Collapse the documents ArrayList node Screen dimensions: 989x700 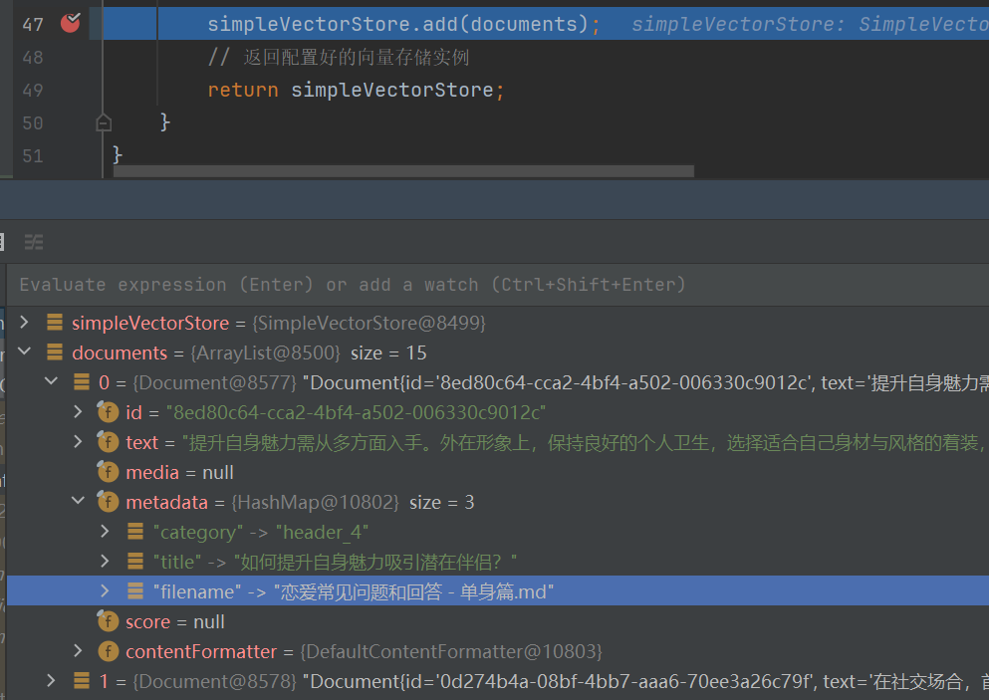coord(24,351)
